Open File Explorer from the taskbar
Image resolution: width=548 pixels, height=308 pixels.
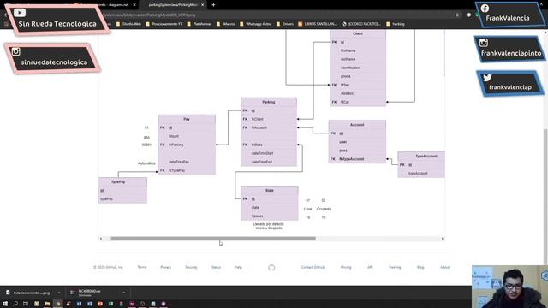coord(47,304)
